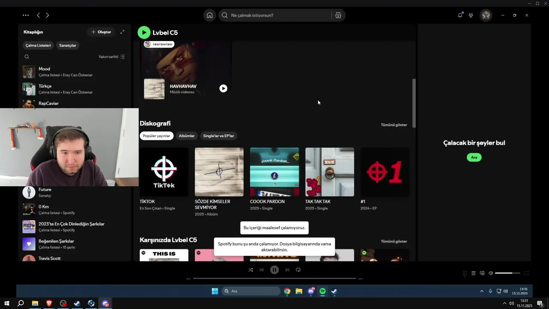
Task: Click the playback progress bar
Action: point(274,279)
